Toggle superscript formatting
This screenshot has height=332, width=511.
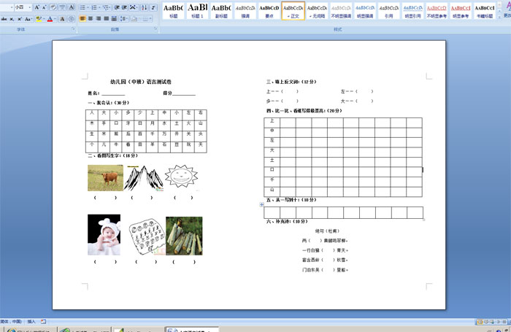pyautogui.click(x=20, y=19)
